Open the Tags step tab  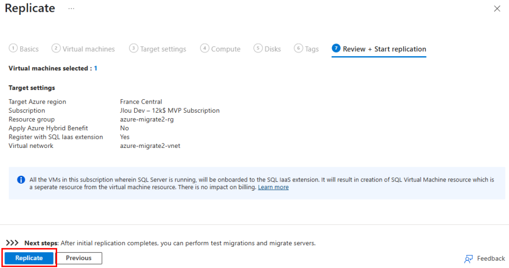click(306, 49)
